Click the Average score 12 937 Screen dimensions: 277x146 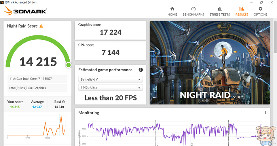[x=37, y=107]
